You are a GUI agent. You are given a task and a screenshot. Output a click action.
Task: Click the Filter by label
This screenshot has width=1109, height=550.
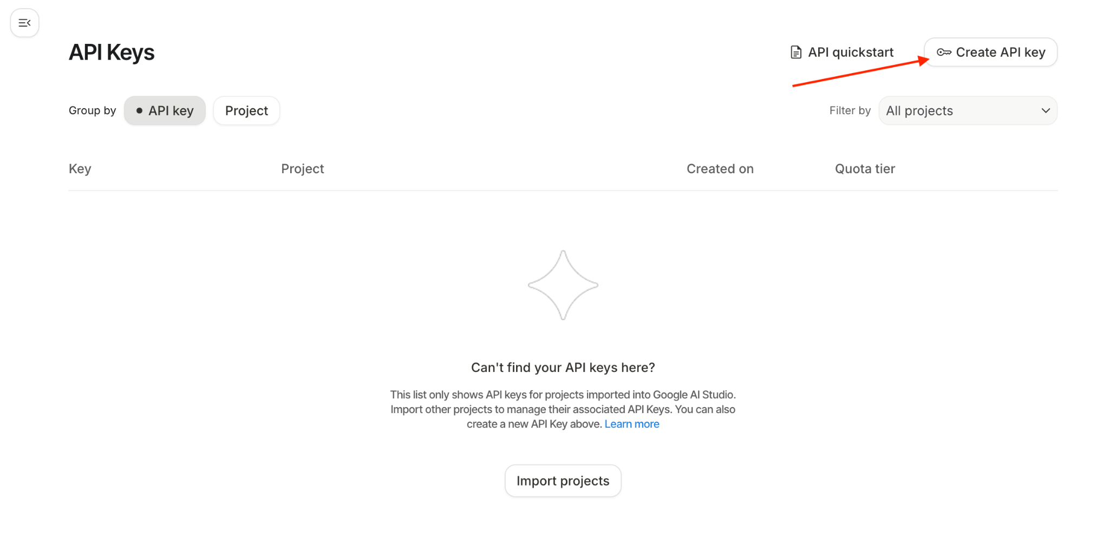click(850, 110)
